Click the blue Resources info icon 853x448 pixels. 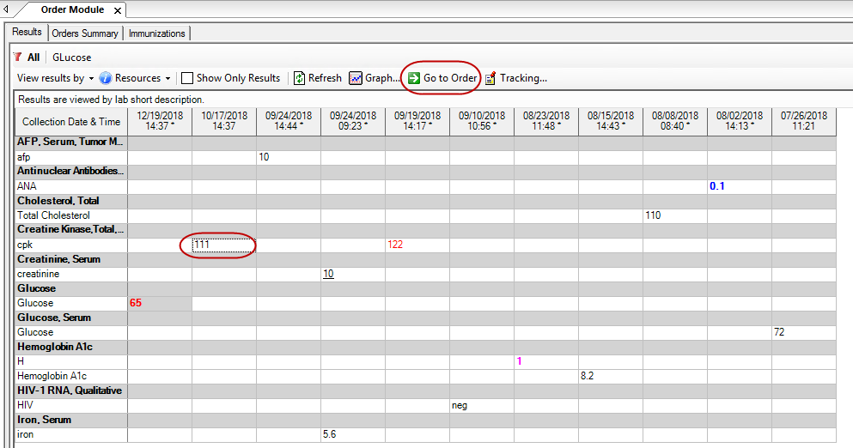click(x=106, y=78)
